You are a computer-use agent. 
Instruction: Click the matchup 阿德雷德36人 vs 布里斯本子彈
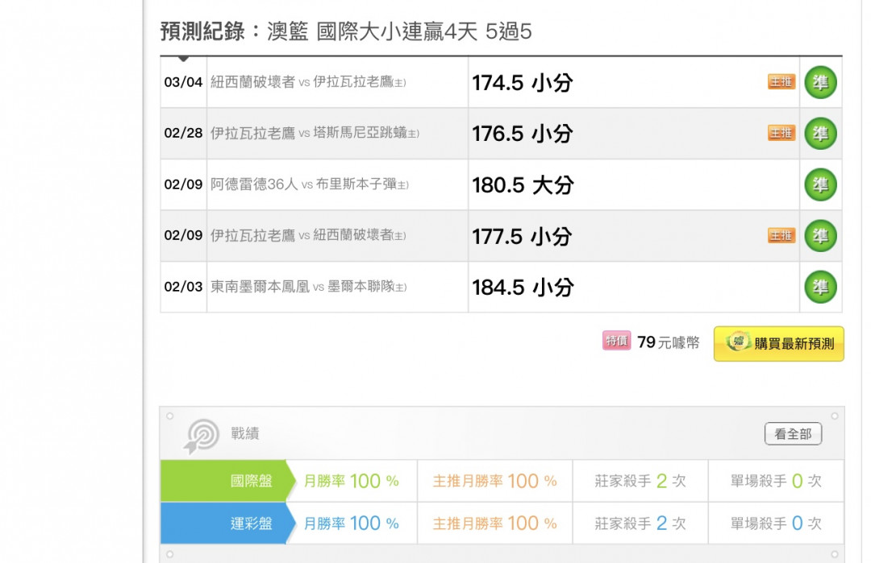(x=310, y=184)
